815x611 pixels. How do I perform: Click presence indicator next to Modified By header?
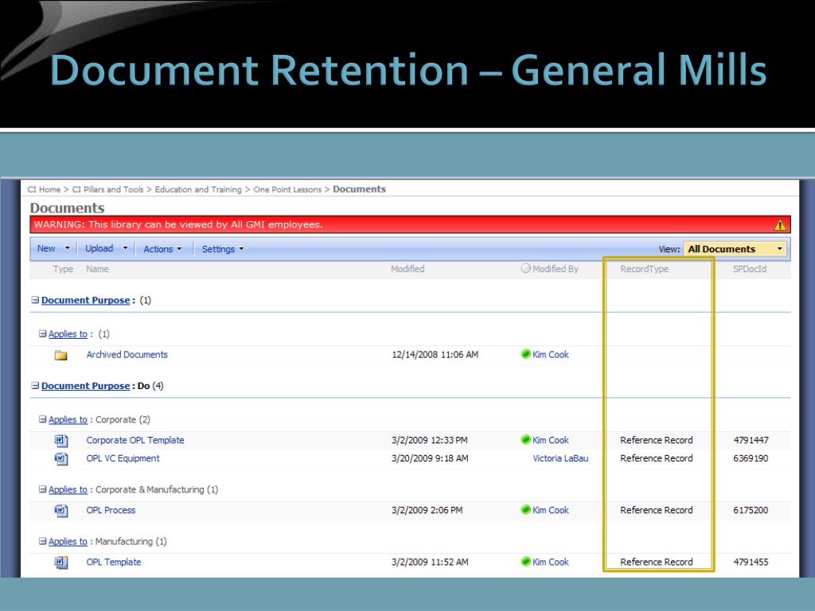525,268
